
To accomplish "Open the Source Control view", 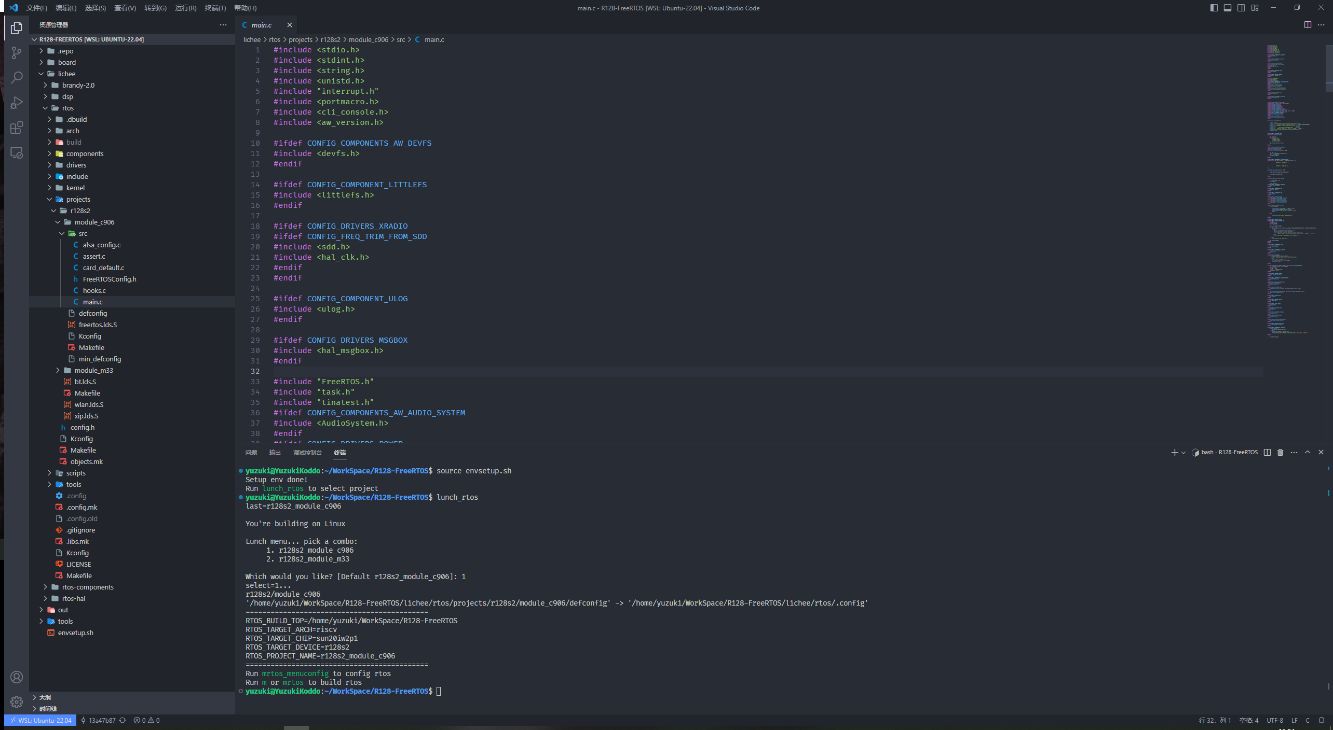I will click(x=17, y=52).
